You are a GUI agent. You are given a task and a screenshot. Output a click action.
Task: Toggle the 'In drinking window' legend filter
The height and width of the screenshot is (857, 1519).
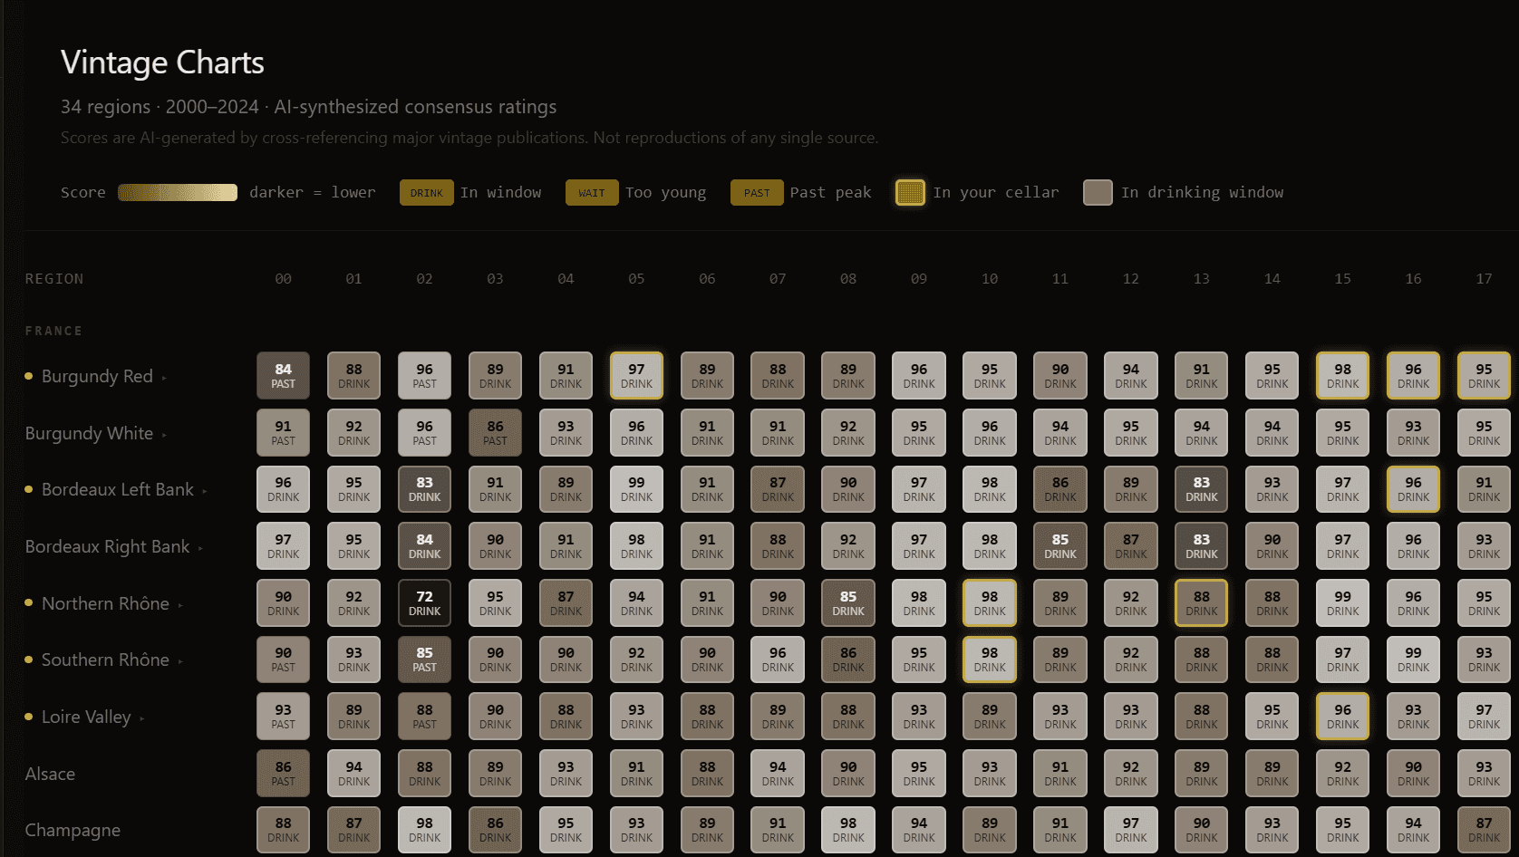tap(1098, 192)
